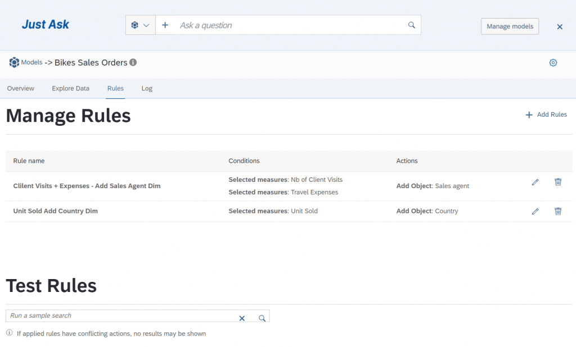Click the Models cube icon in breadcrumb
The width and height of the screenshot is (576, 347).
14,62
